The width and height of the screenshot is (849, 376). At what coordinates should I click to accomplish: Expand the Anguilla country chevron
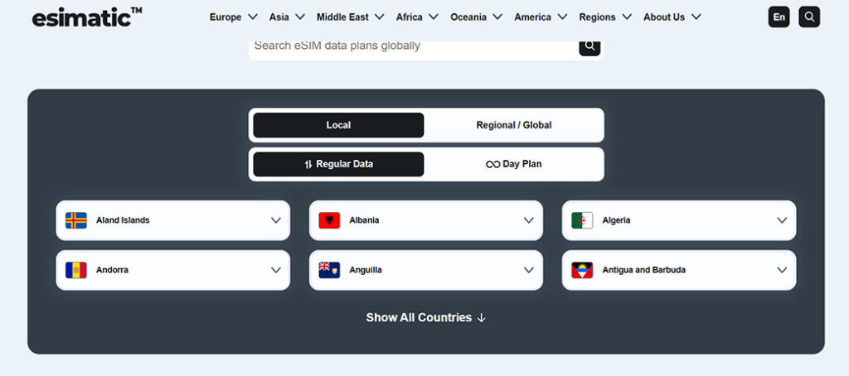tap(528, 270)
